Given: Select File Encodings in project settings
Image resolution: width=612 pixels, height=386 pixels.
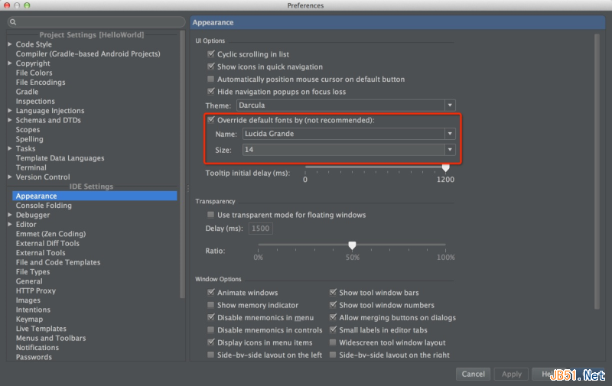Looking at the screenshot, I should click(x=41, y=83).
